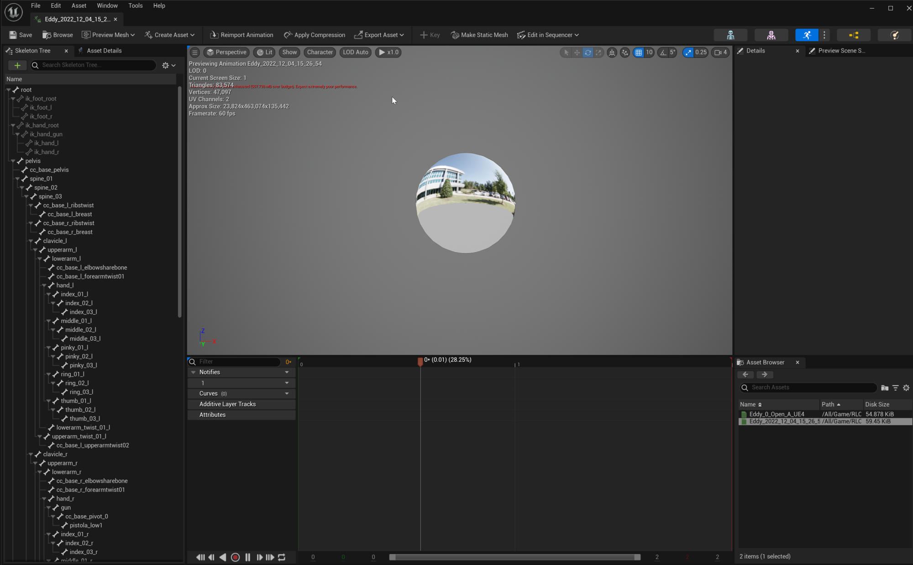
Task: Open the Curves track dropdown arrow
Action: (x=287, y=394)
